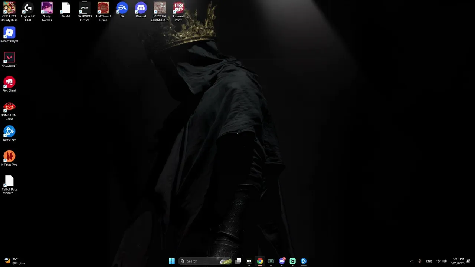
Task: Open the weather widget showing 36°C
Action: click(x=15, y=261)
